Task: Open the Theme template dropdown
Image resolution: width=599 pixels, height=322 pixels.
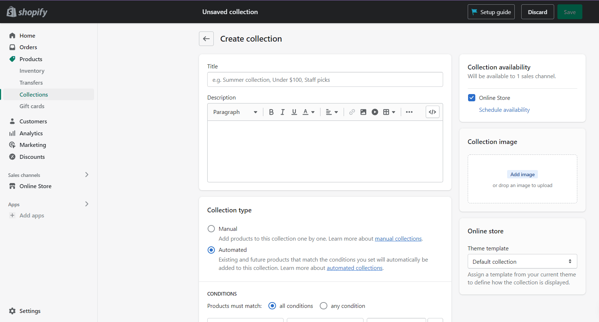Action: coord(522,262)
